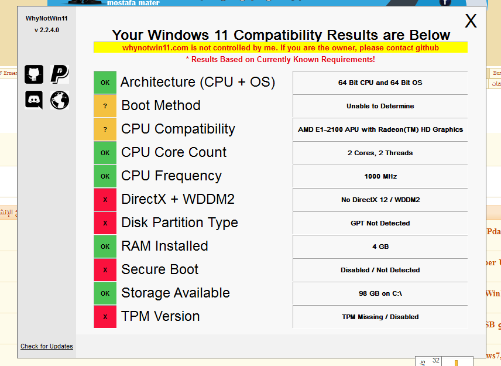Screen dimensions: 501x366
Task: Open the website globe icon
Action: (x=60, y=100)
